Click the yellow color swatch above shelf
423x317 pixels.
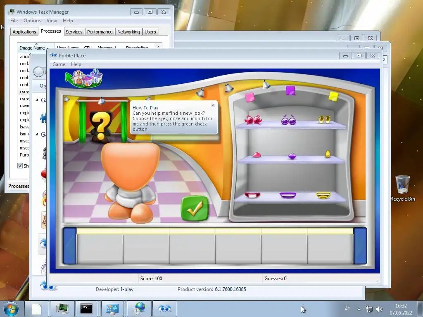(x=333, y=96)
